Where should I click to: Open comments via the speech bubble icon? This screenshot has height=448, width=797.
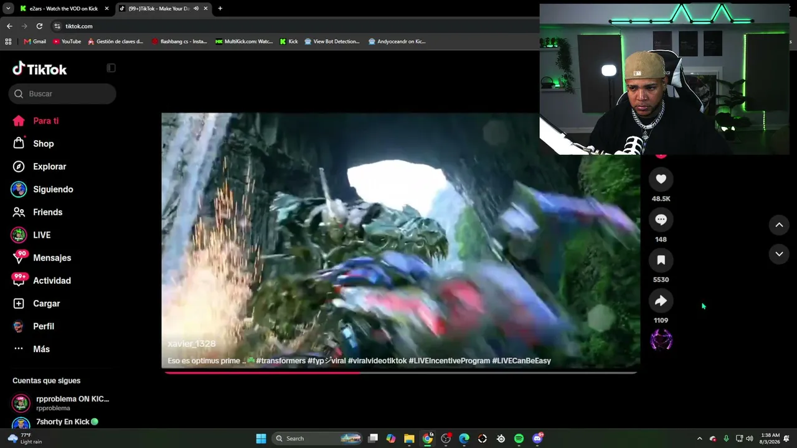tap(661, 220)
